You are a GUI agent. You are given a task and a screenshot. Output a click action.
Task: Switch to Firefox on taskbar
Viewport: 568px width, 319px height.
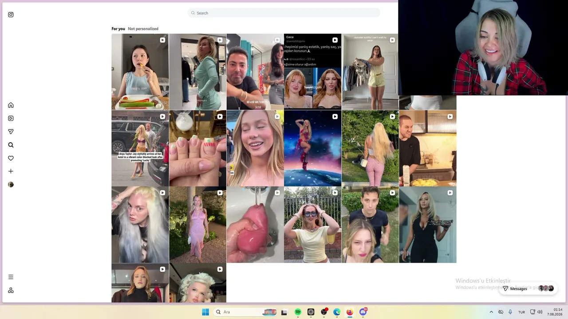[x=350, y=312]
